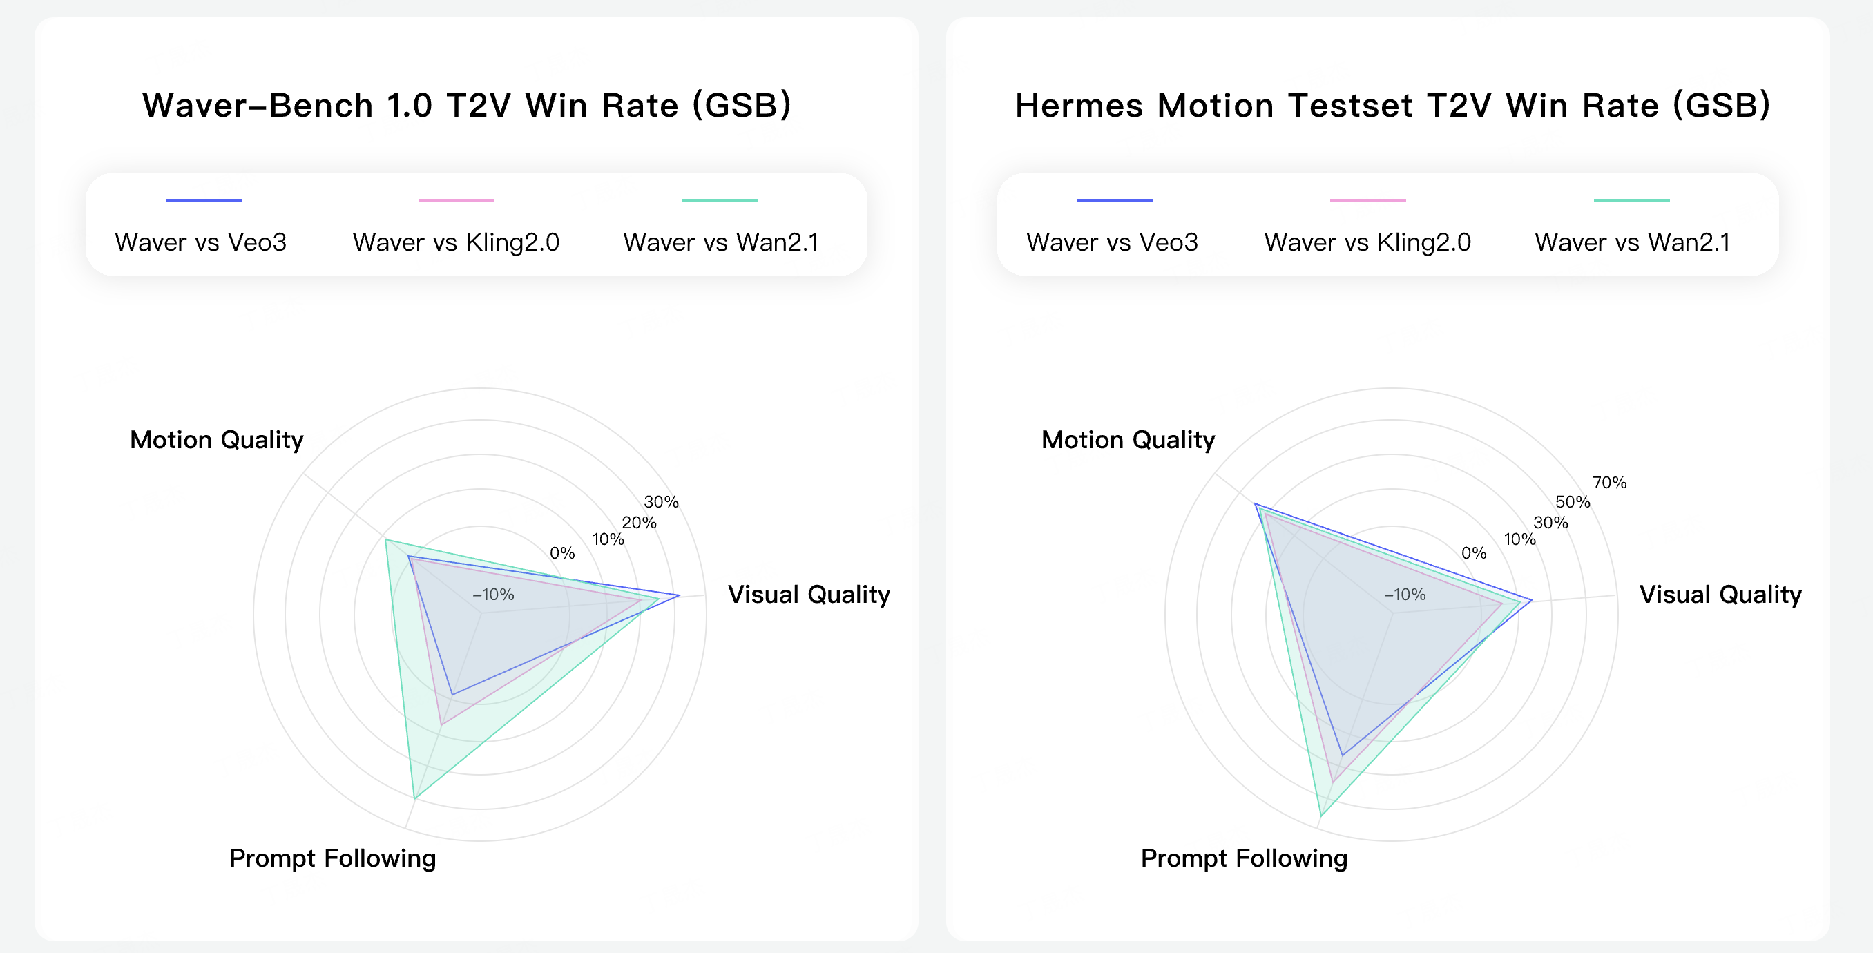Viewport: 1873px width, 953px height.
Task: Hide Waver vs Kling2.0 series in Hermes chart
Action: [1367, 242]
